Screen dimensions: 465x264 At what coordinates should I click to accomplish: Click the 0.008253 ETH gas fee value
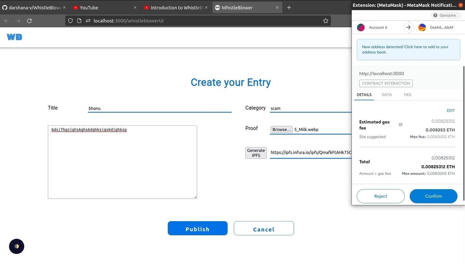(x=440, y=130)
